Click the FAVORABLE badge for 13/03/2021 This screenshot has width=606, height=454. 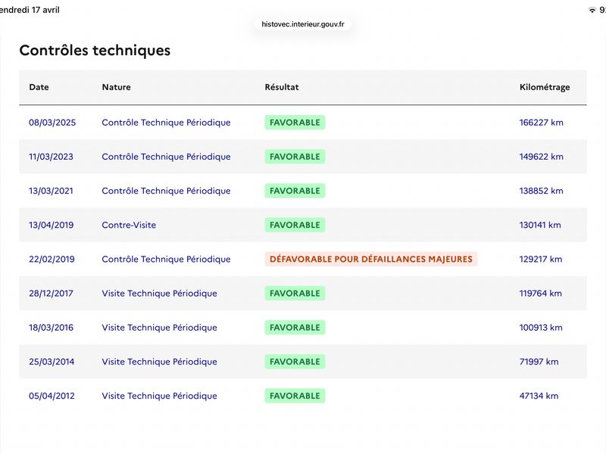[295, 191]
